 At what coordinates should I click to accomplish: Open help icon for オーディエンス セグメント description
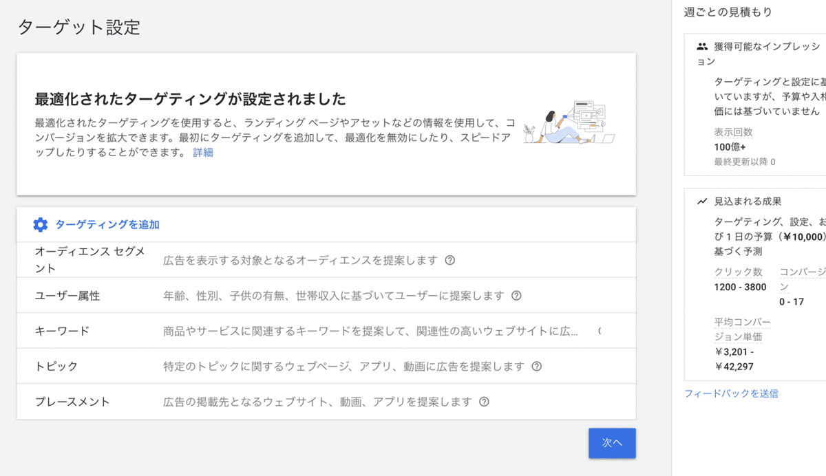(450, 261)
